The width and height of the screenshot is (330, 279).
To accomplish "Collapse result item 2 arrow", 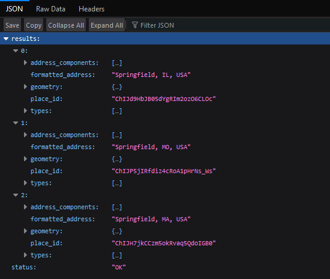I will [x=16, y=195].
